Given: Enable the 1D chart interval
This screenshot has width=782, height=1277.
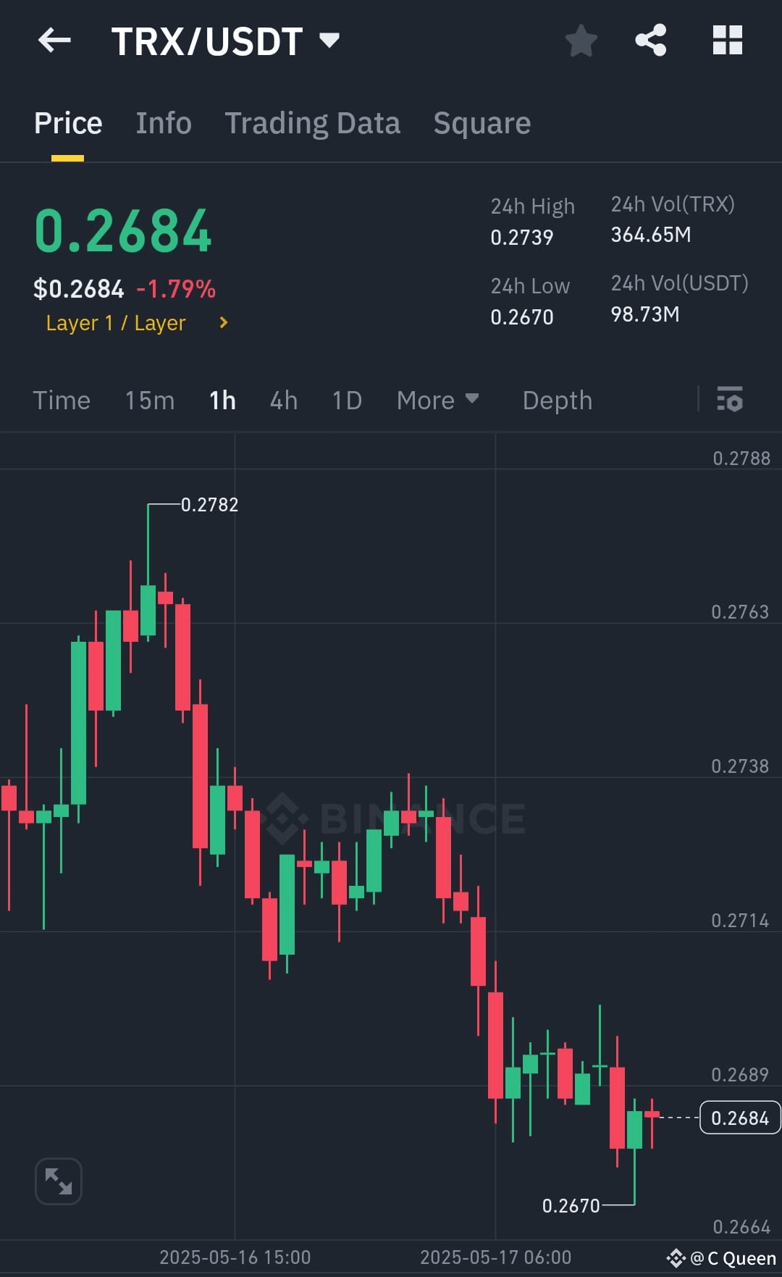Looking at the screenshot, I should [345, 400].
